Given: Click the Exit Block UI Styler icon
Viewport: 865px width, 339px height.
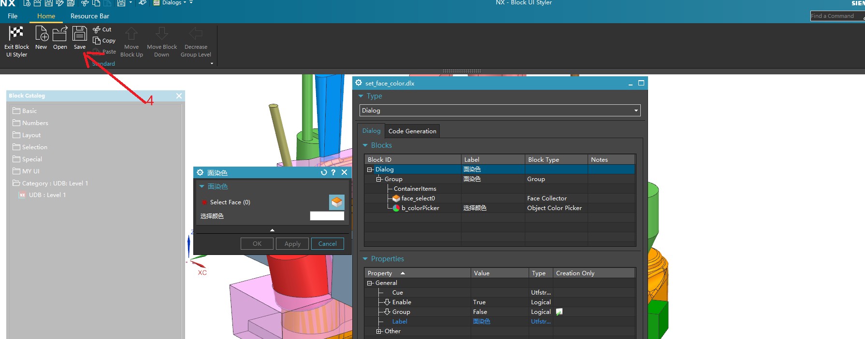Looking at the screenshot, I should coord(16,34).
